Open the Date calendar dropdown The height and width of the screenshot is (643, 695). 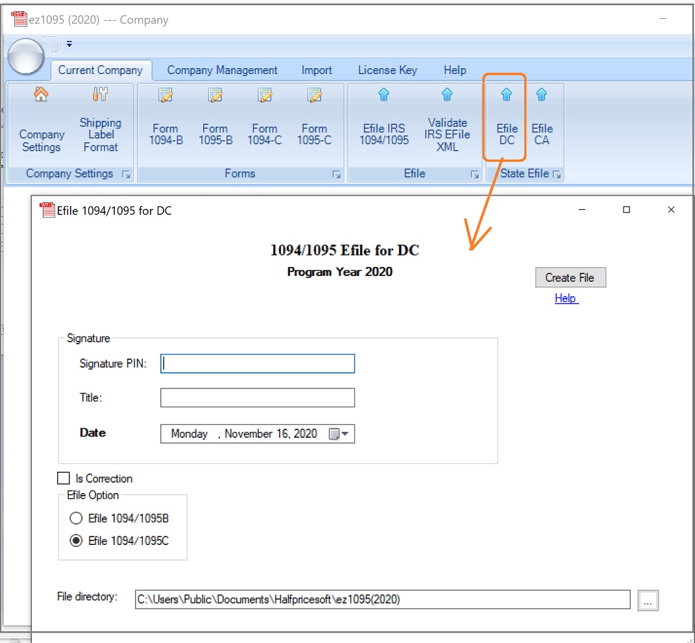click(x=339, y=434)
